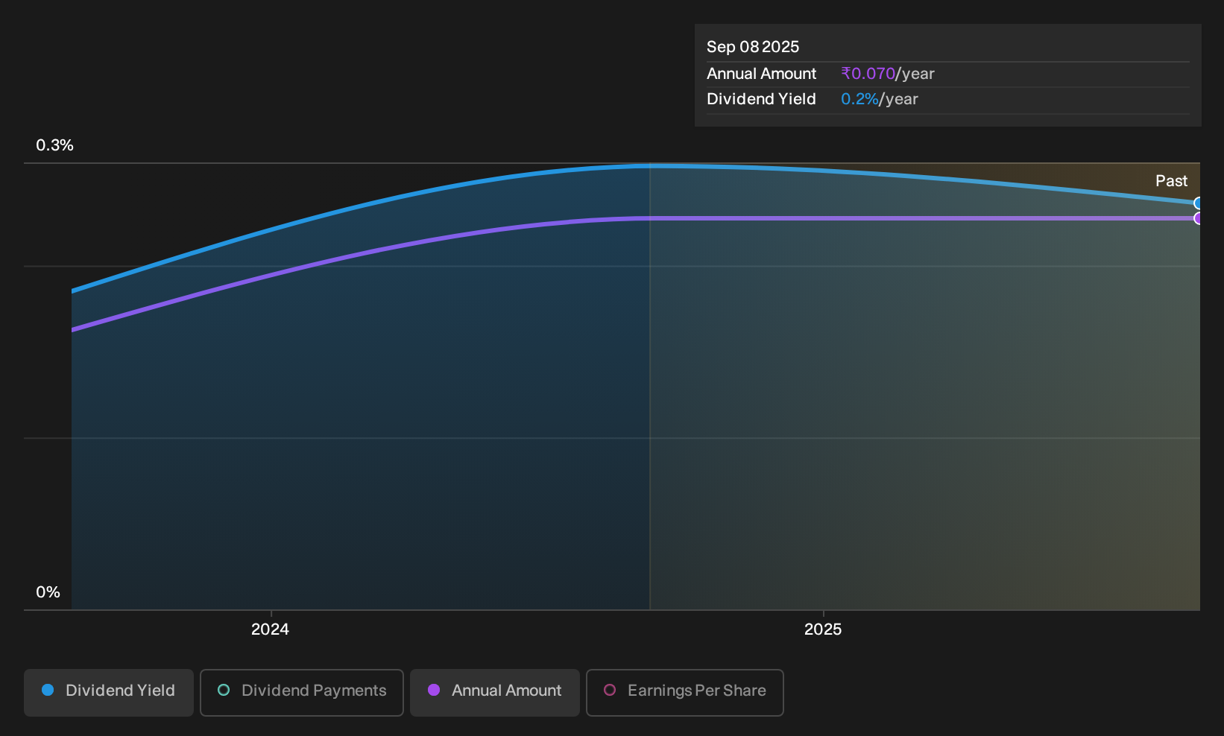Click the vertical divider line in chart

pos(650,387)
